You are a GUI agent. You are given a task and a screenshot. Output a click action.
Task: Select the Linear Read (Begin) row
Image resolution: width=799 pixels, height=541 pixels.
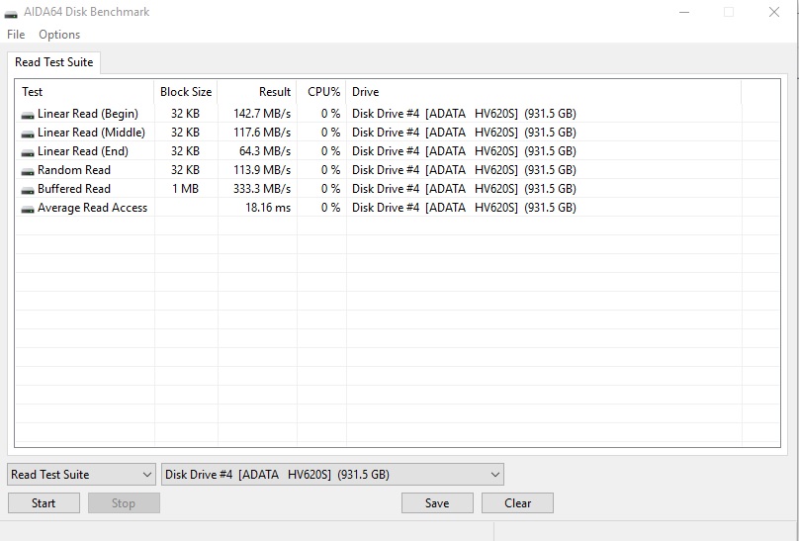click(x=398, y=113)
